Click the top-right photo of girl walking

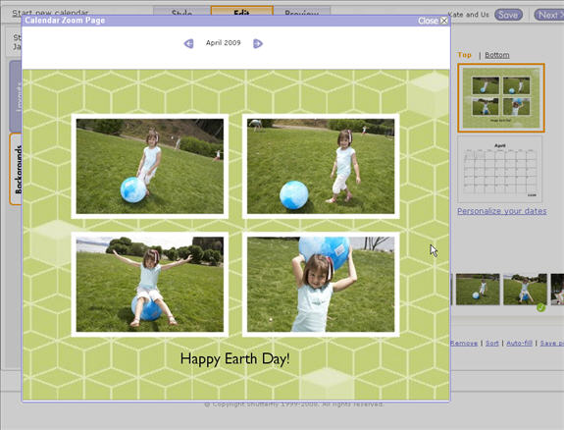click(321, 166)
